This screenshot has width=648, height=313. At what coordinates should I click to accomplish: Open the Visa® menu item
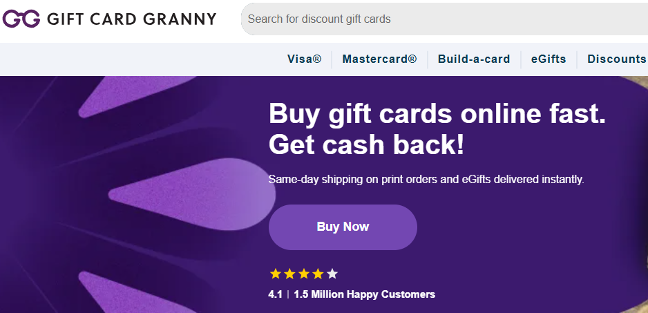tap(304, 59)
